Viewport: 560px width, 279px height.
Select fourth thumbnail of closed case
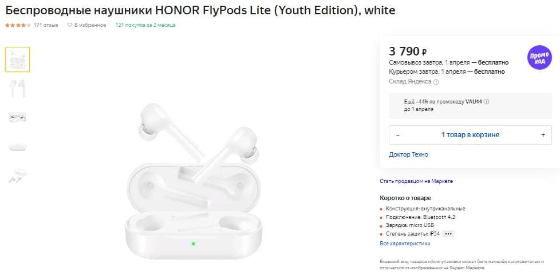click(x=17, y=146)
